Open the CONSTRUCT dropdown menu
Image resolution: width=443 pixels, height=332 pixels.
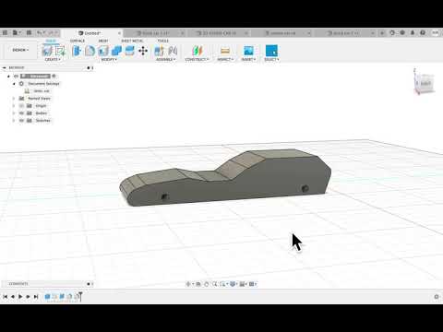(197, 59)
